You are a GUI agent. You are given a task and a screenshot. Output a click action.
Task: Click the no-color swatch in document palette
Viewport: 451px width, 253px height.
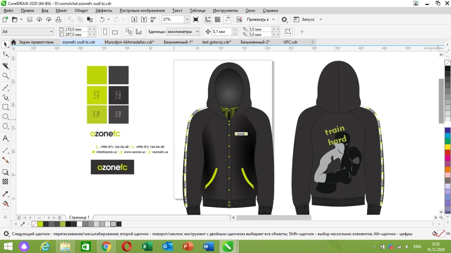pyautogui.click(x=35, y=224)
